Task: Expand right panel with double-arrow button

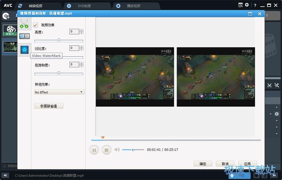Action: pos(274,175)
